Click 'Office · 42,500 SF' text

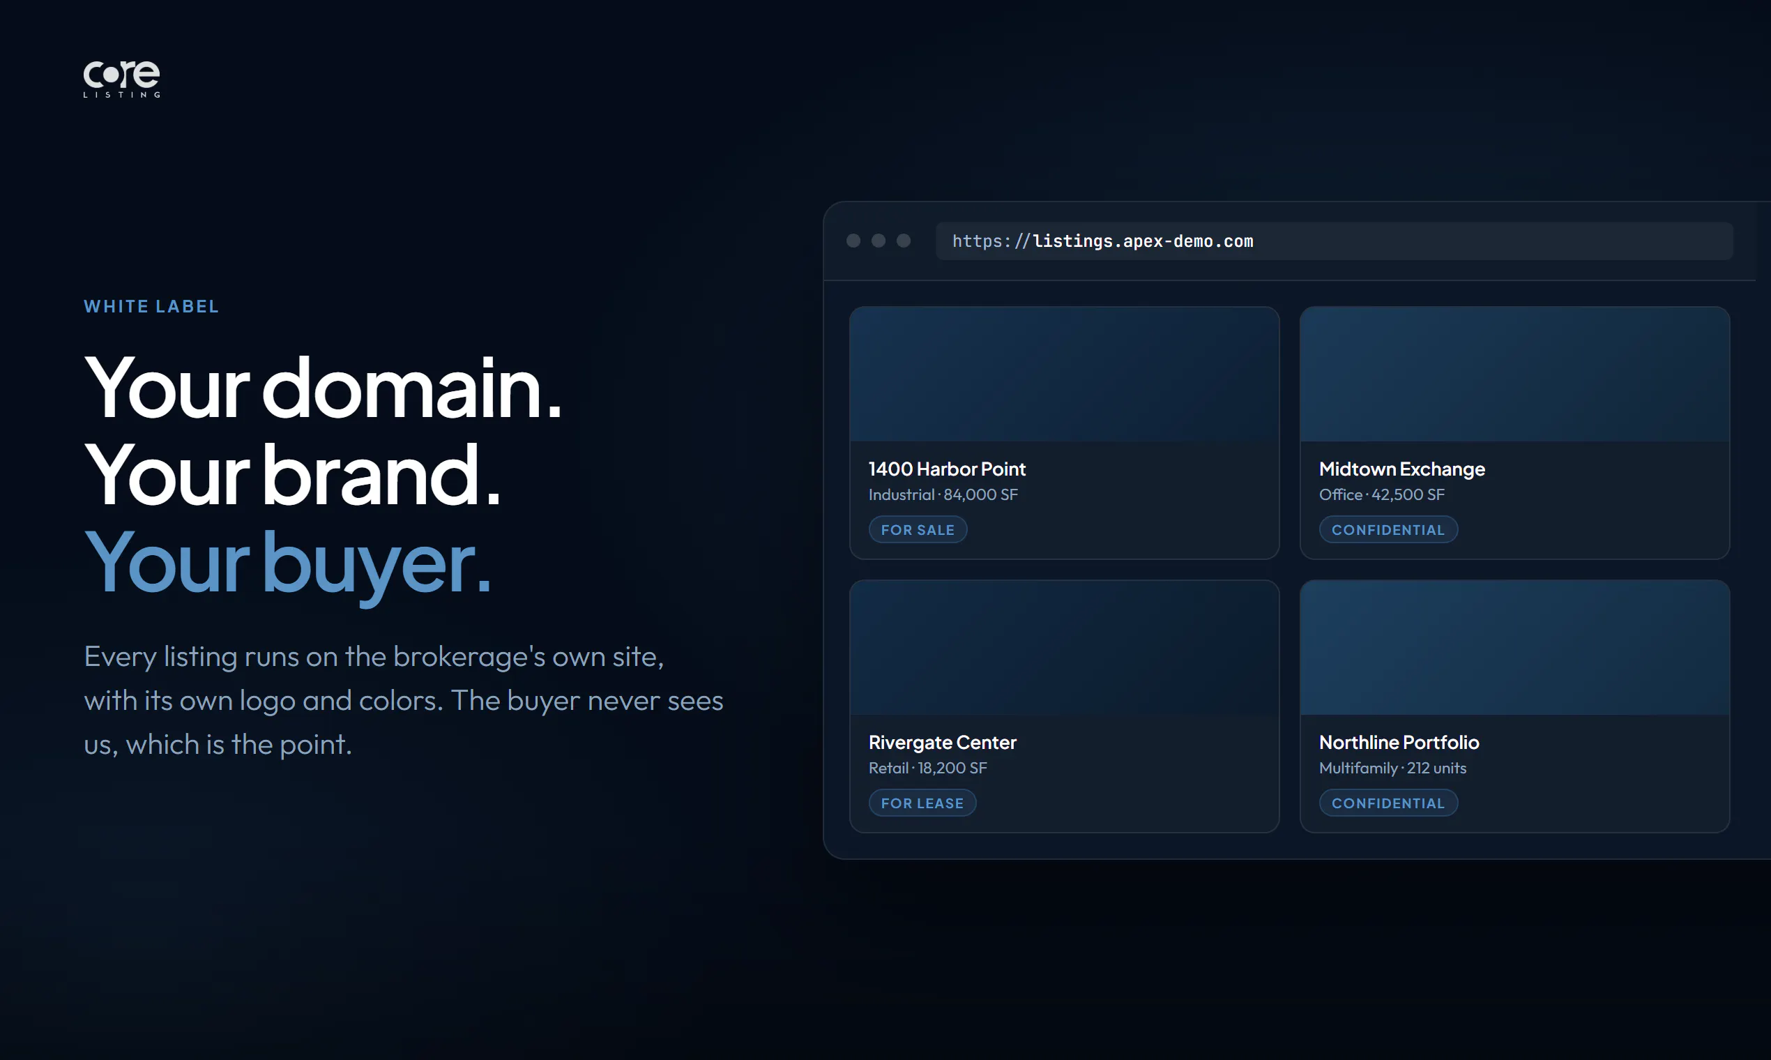pyautogui.click(x=1381, y=494)
